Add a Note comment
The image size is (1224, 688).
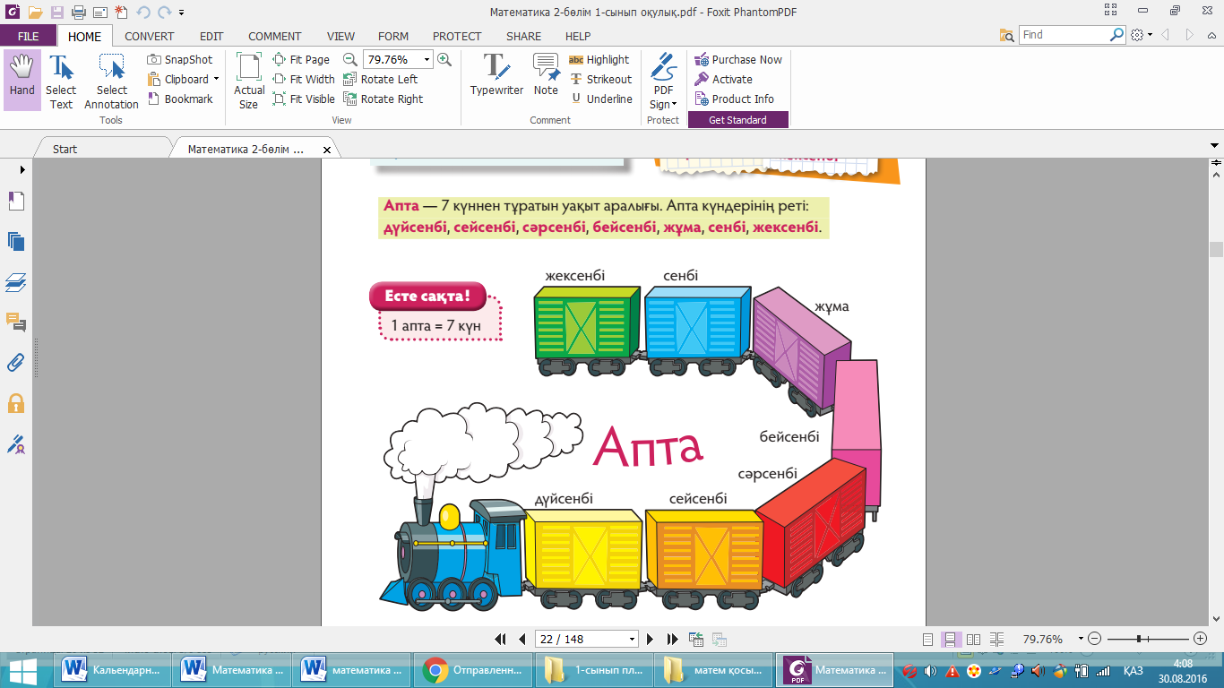[546, 74]
